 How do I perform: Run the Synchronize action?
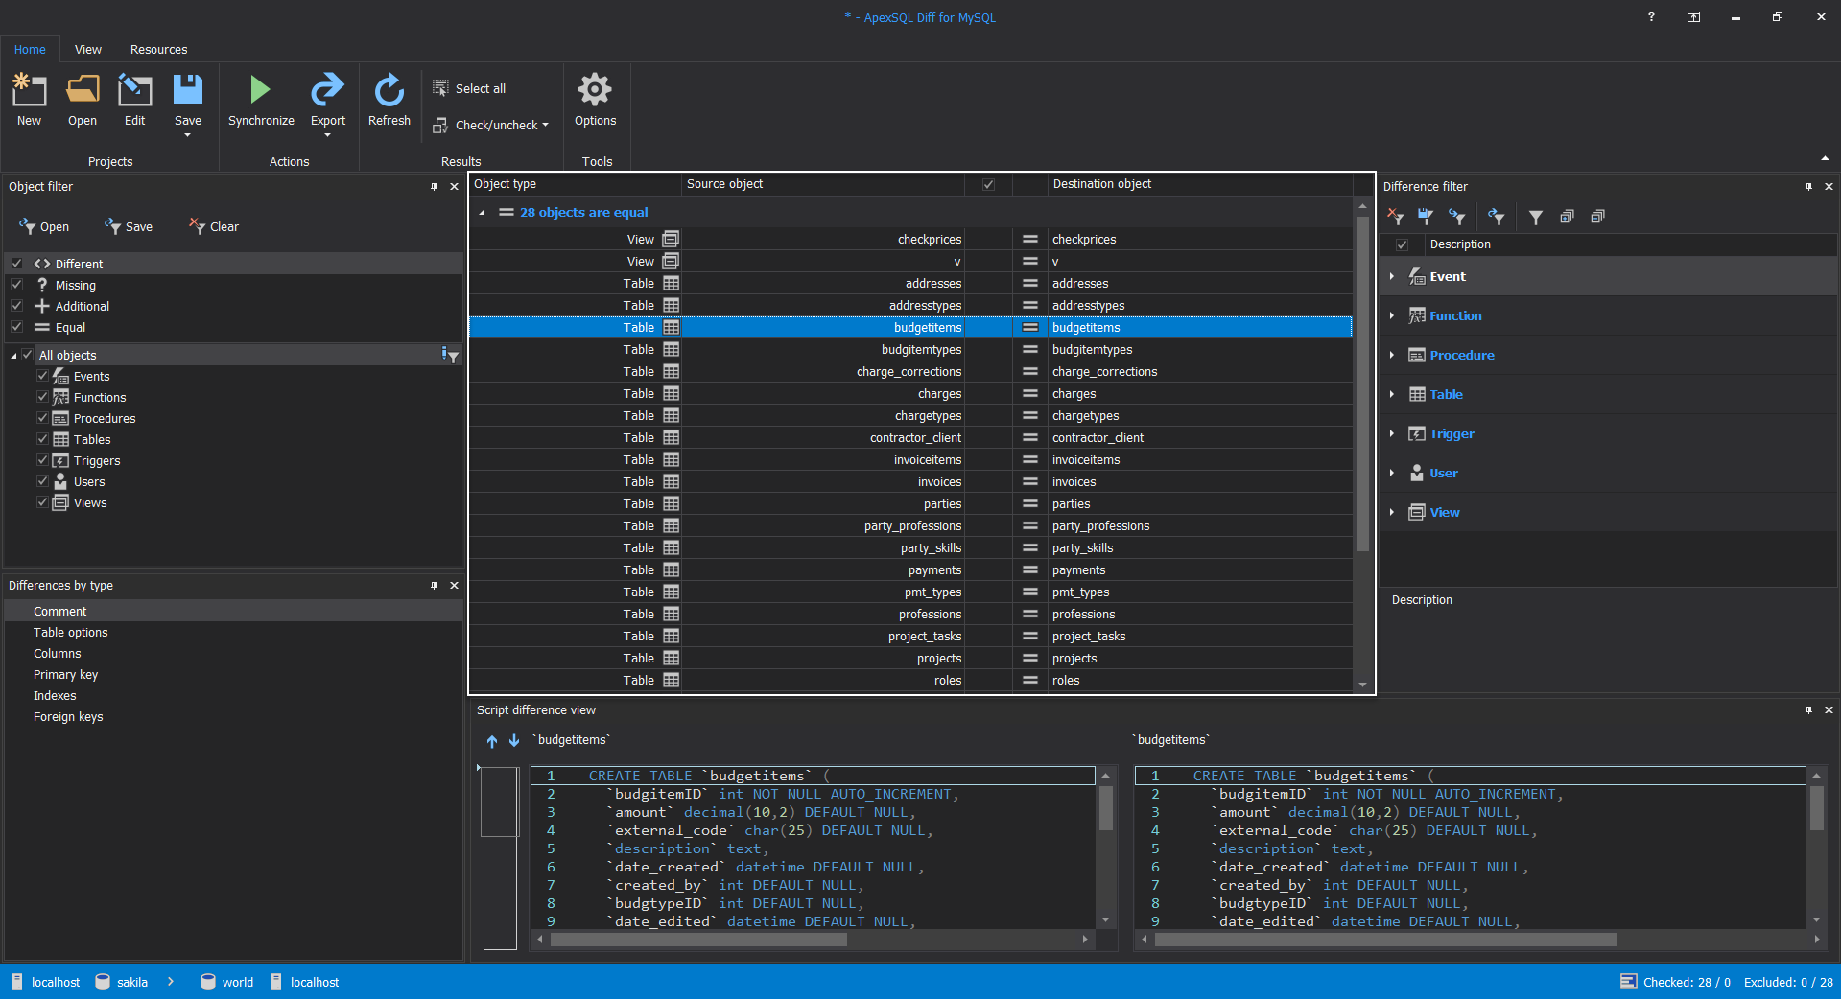[261, 100]
